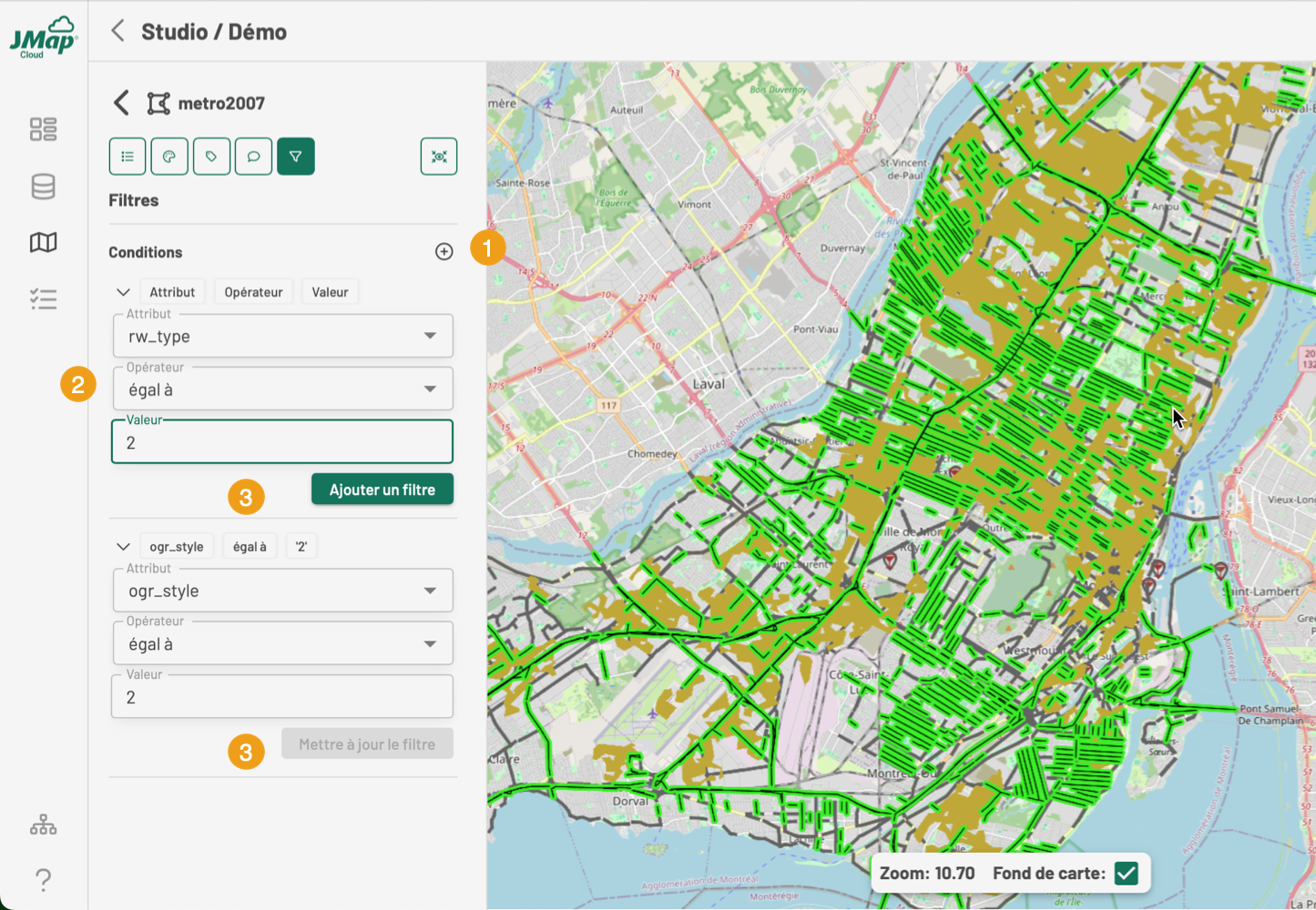The image size is (1316, 910).
Task: Open the database icon in sidebar
Action: (x=43, y=187)
